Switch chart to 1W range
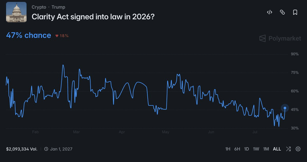Screen dimensions: 307x162 (256, 149)
